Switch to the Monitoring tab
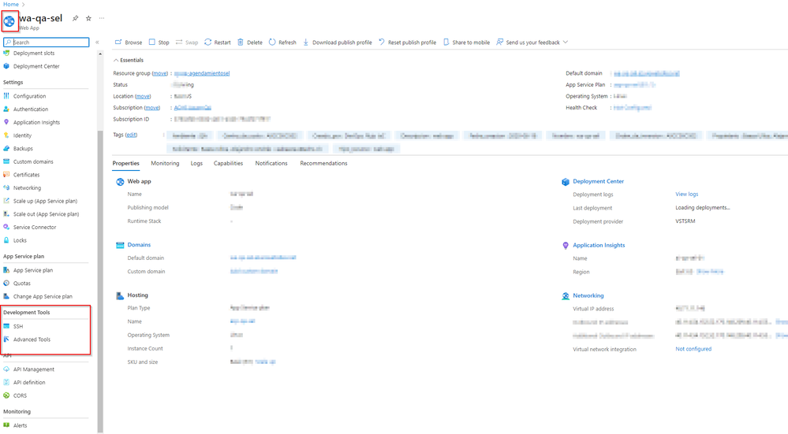 (165, 163)
